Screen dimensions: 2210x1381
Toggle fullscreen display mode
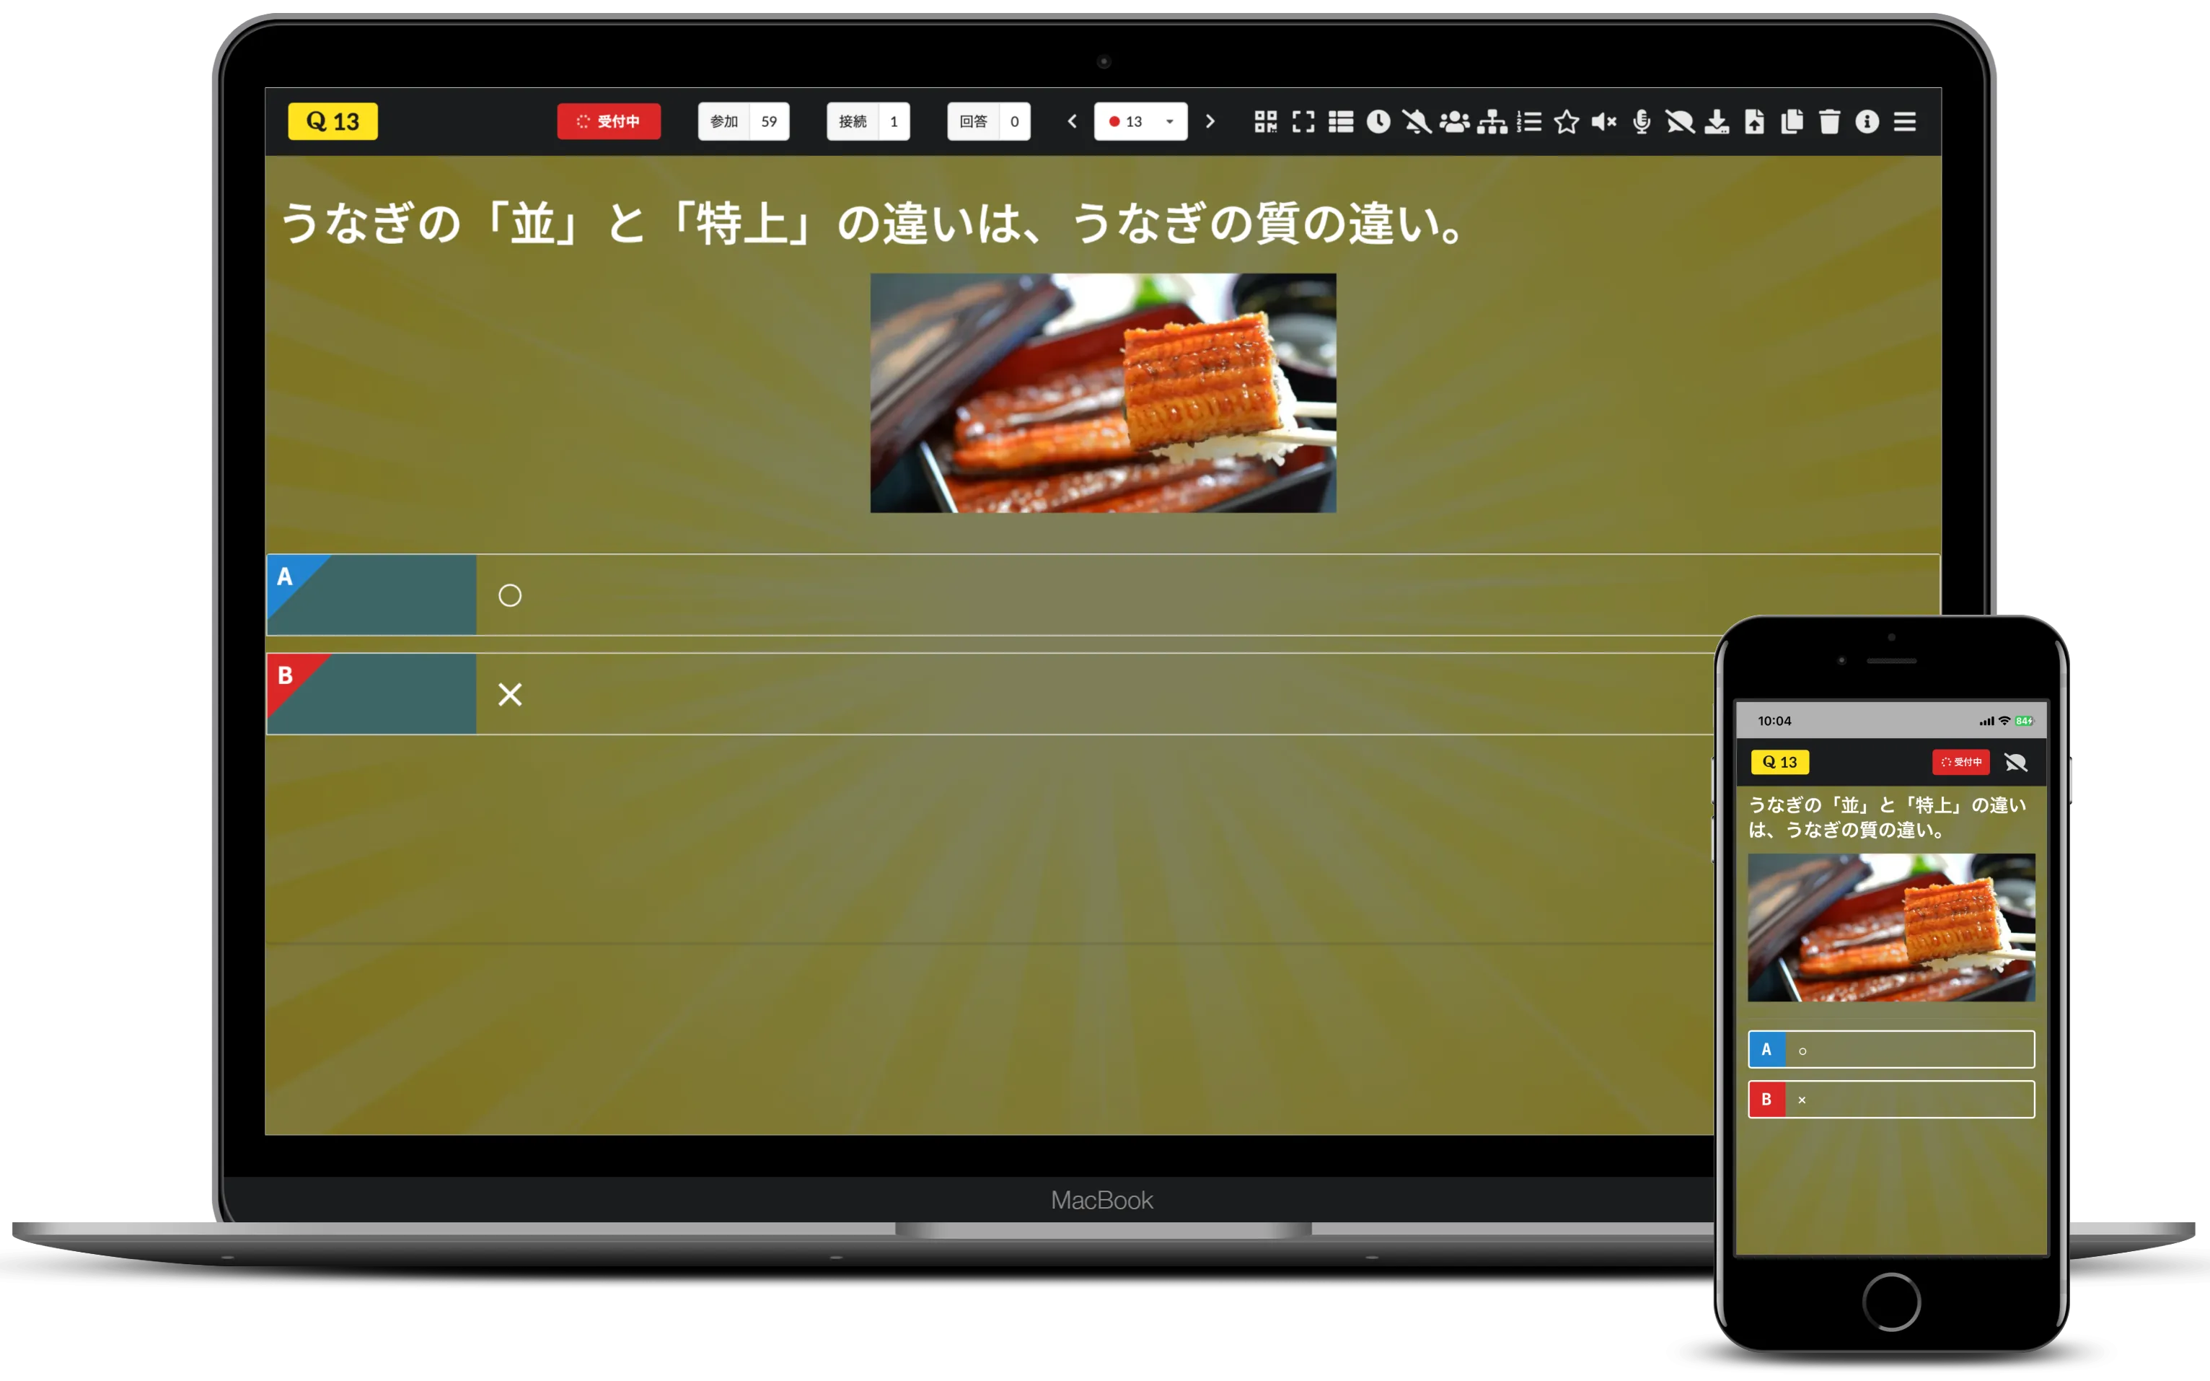(x=1306, y=121)
